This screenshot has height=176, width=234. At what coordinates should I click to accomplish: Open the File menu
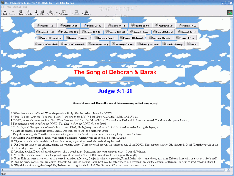coord(3,7)
